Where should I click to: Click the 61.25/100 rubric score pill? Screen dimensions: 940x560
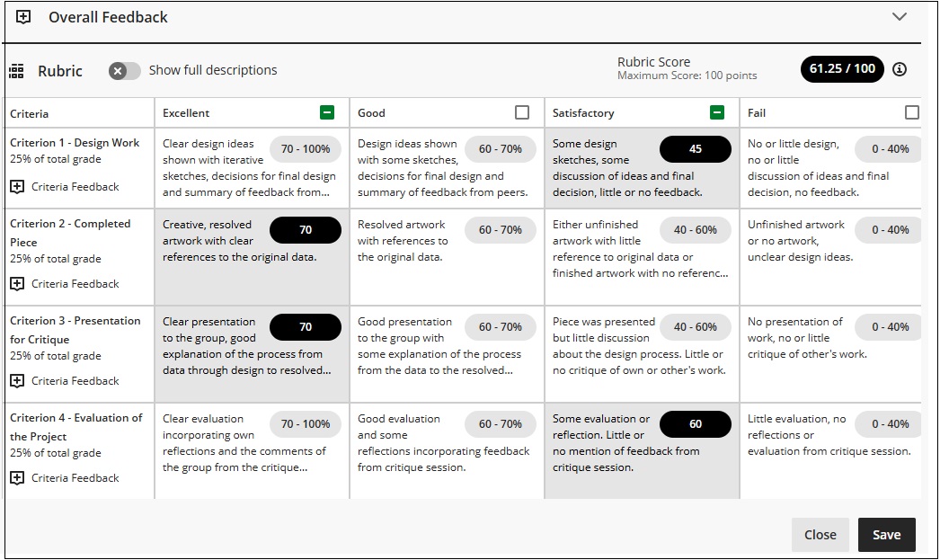pyautogui.click(x=842, y=68)
